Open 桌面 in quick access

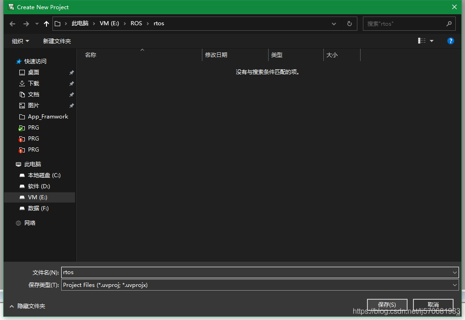click(x=34, y=72)
